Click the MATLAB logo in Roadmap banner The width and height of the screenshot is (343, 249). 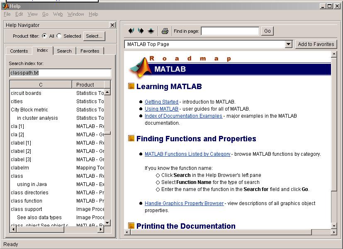(141, 67)
